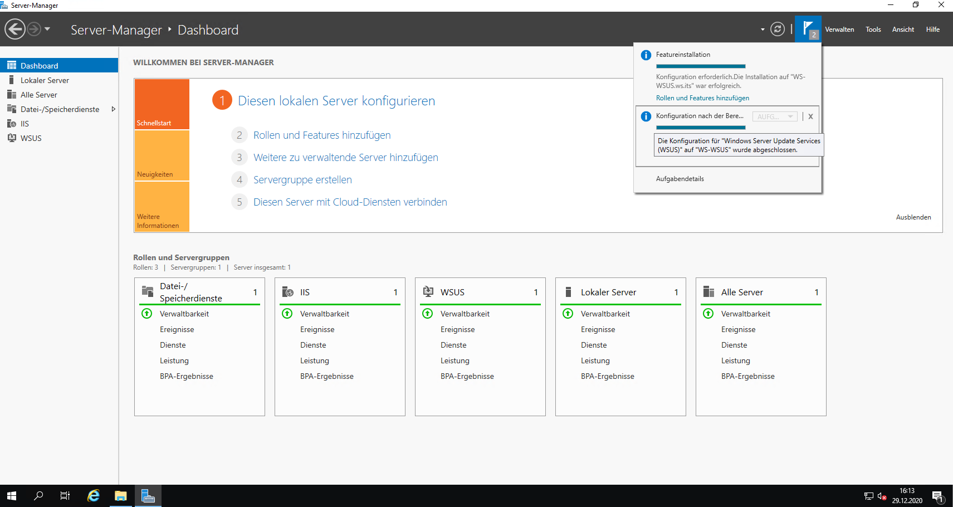Screen dimensions: 953x507
Task: Open Internet Explorer from the taskbar
Action: [93, 496]
